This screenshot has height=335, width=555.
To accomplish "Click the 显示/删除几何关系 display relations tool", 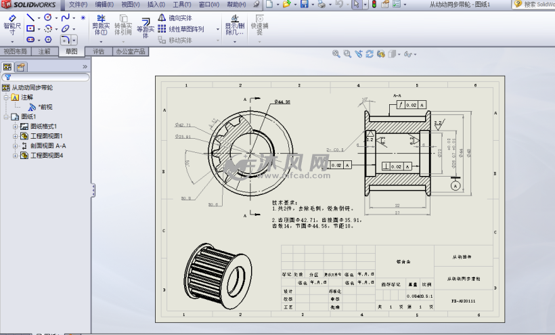I will (x=235, y=25).
